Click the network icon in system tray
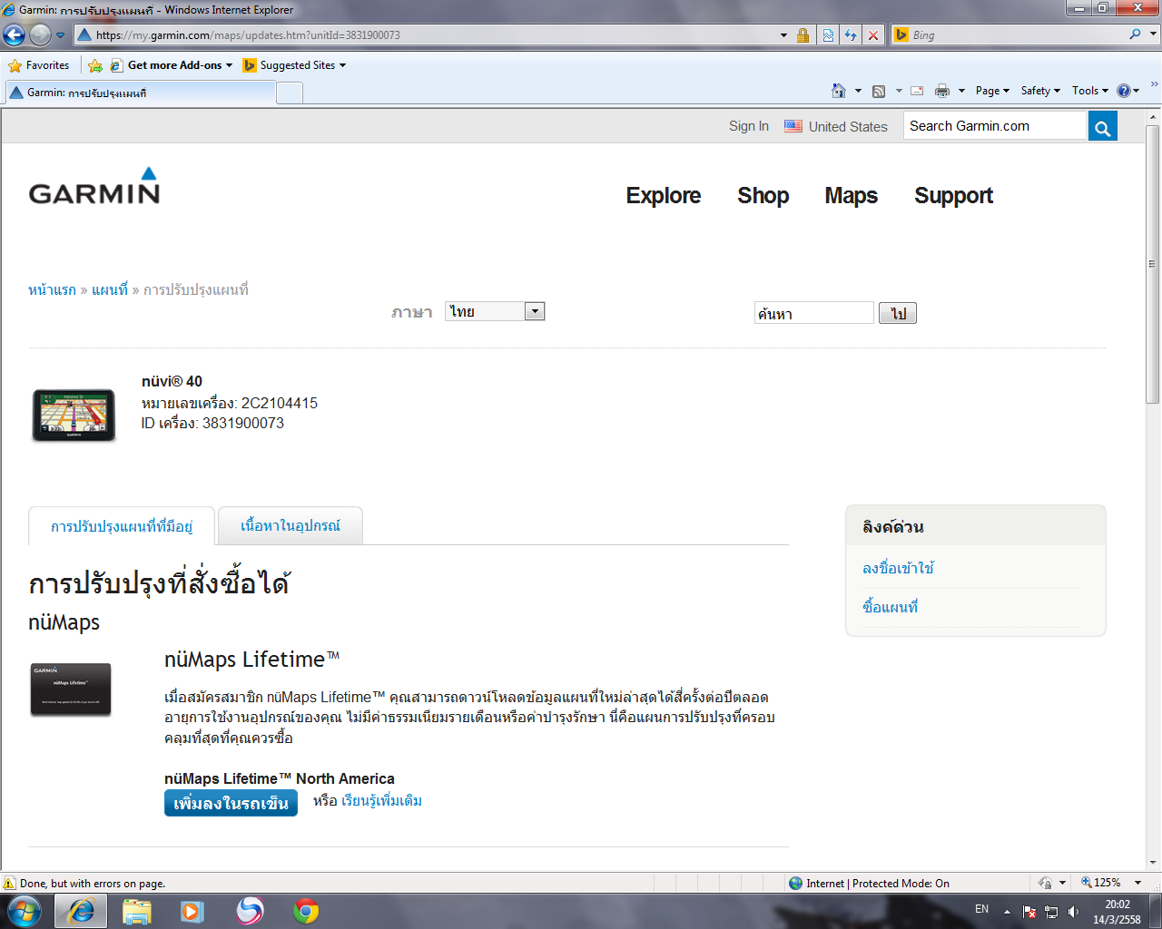The width and height of the screenshot is (1162, 929). click(x=1051, y=911)
